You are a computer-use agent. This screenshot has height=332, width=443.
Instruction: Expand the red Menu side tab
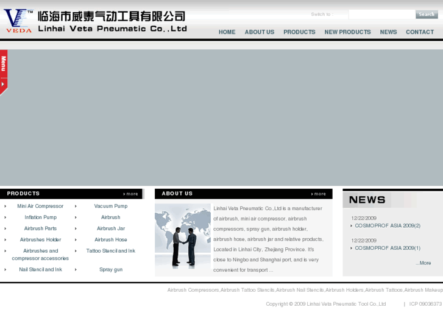(x=4, y=72)
